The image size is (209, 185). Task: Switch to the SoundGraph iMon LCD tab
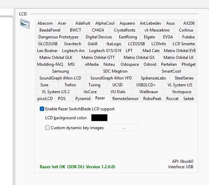point(60,78)
